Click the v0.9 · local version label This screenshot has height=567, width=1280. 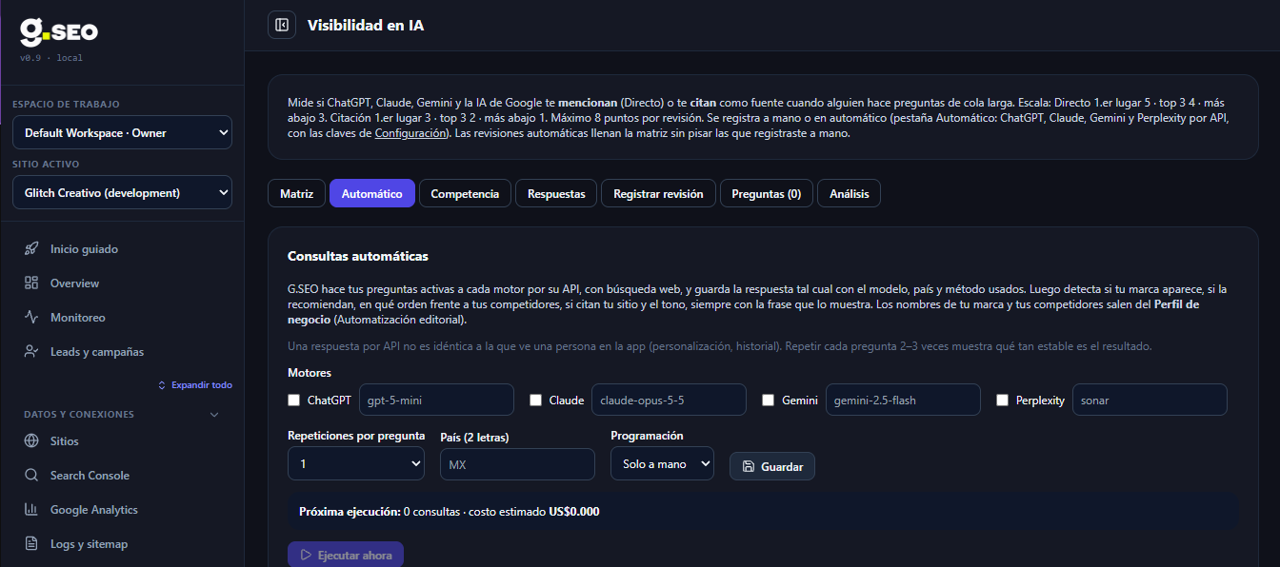pyautogui.click(x=51, y=58)
